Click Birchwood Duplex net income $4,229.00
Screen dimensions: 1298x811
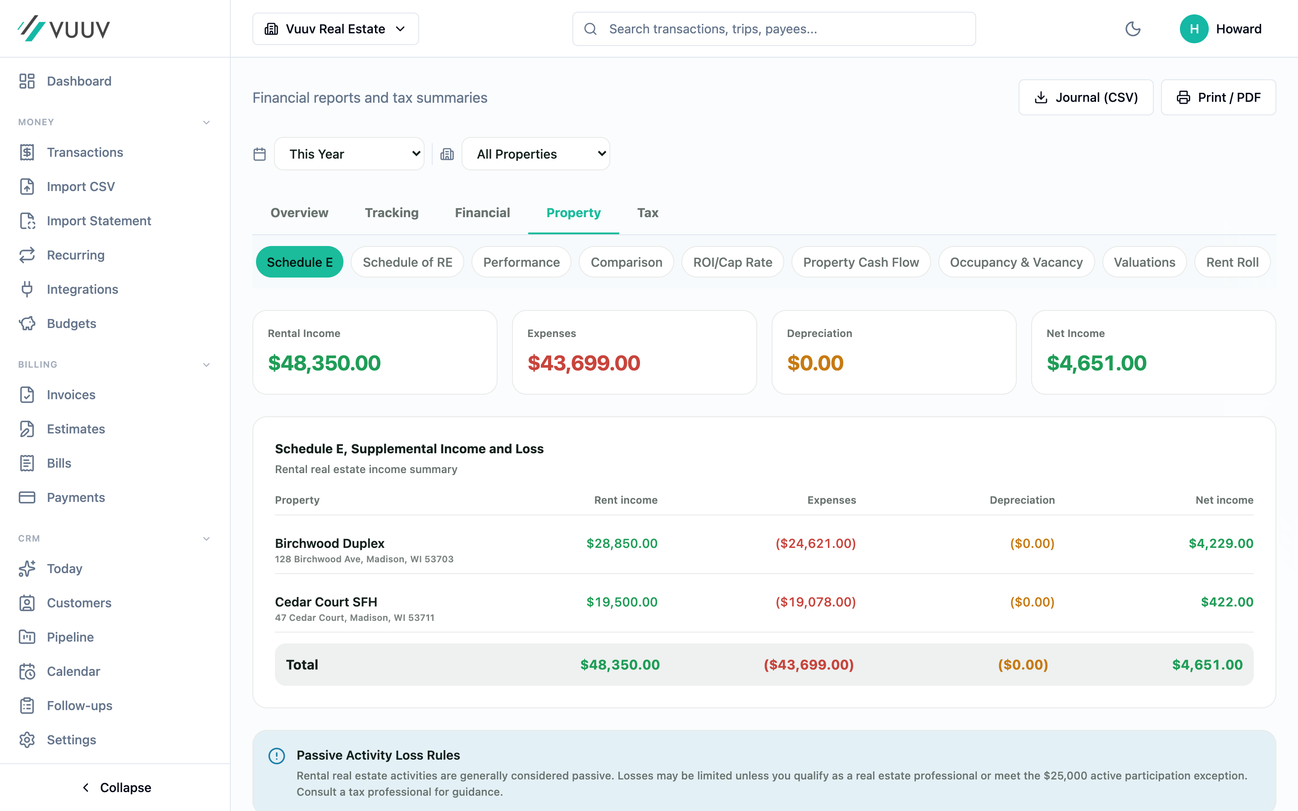1221,543
